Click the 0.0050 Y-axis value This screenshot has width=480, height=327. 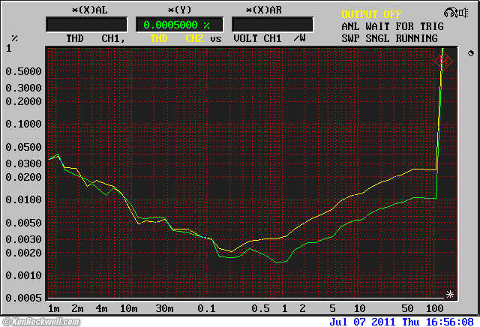pyautogui.click(x=23, y=223)
